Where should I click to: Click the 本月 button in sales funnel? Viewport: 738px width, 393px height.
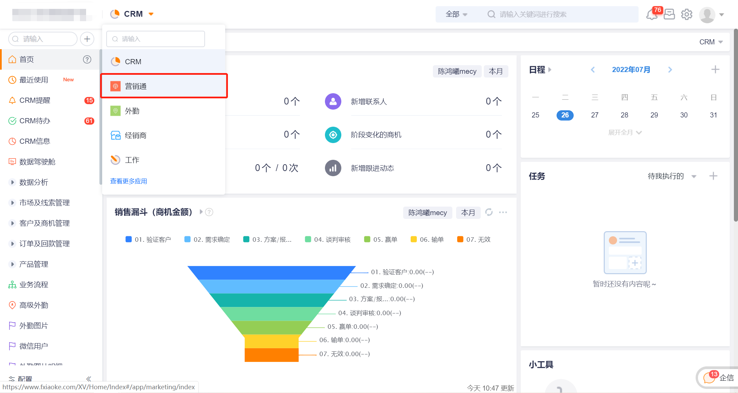click(468, 213)
